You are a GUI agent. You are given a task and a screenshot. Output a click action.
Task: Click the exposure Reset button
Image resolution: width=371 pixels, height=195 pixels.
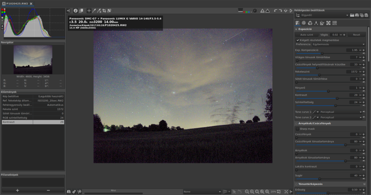coord(356,35)
